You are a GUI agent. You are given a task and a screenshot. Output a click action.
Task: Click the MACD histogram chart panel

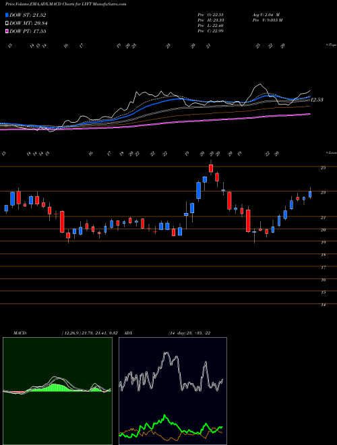point(57,391)
